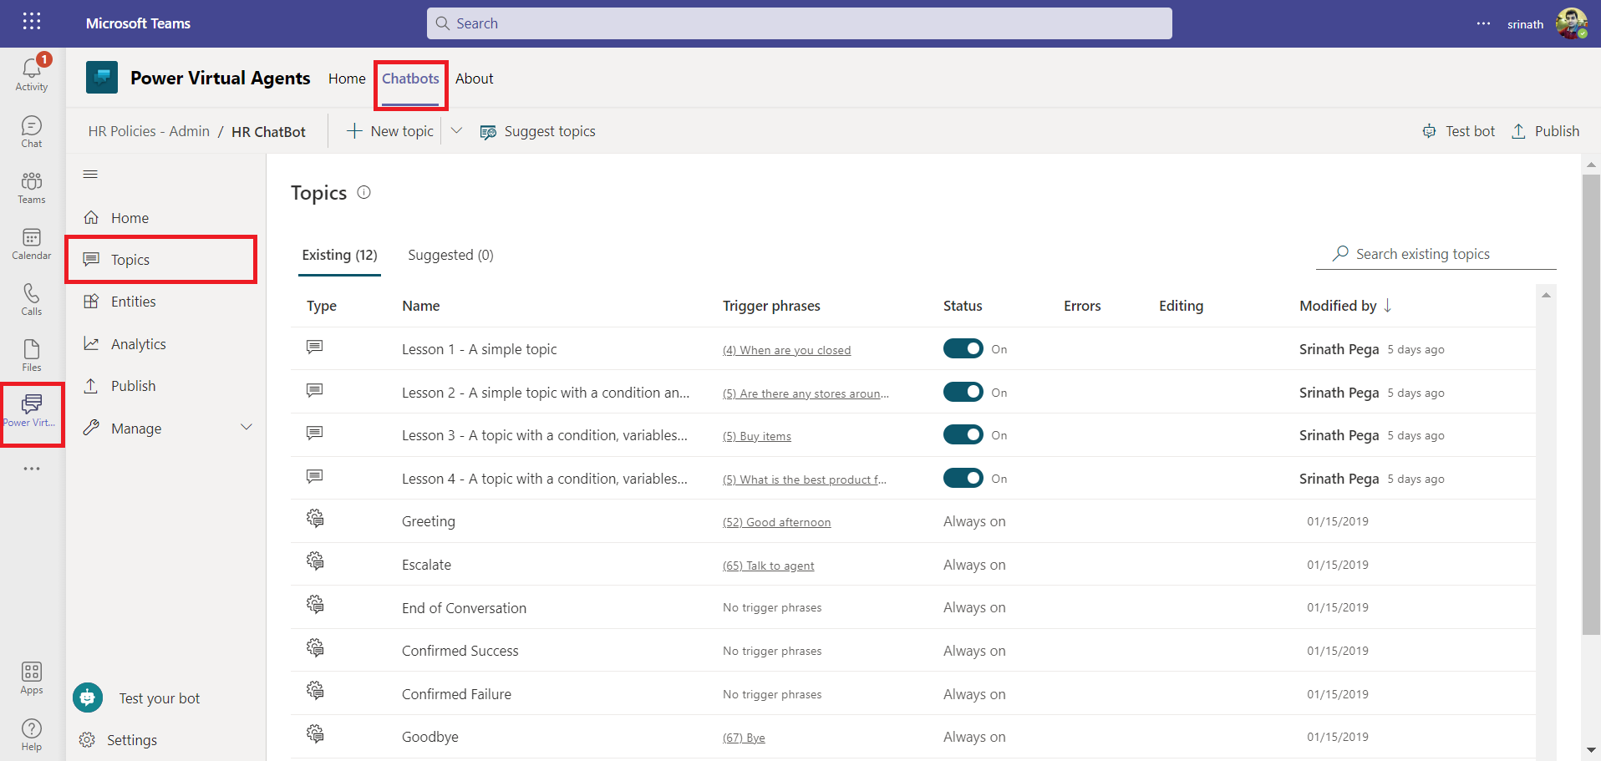This screenshot has width=1601, height=761.
Task: Click the Calls phone icon
Action: click(32, 294)
